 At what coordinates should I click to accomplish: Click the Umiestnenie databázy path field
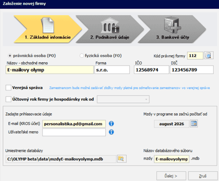(61, 159)
